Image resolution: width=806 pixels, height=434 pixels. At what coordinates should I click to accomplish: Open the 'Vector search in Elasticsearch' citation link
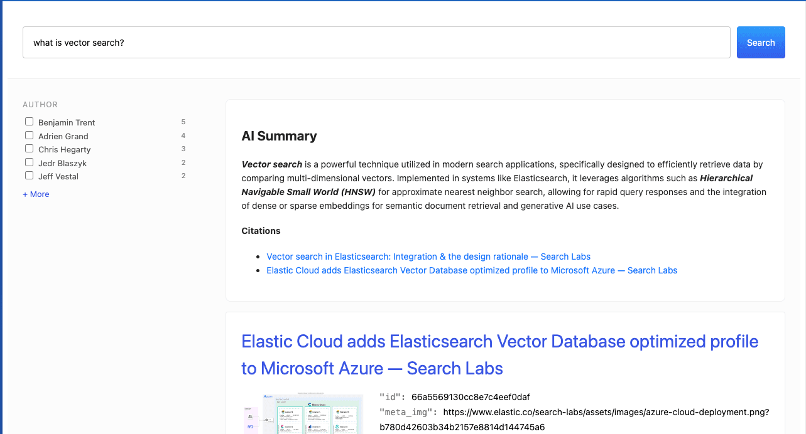[x=428, y=257]
